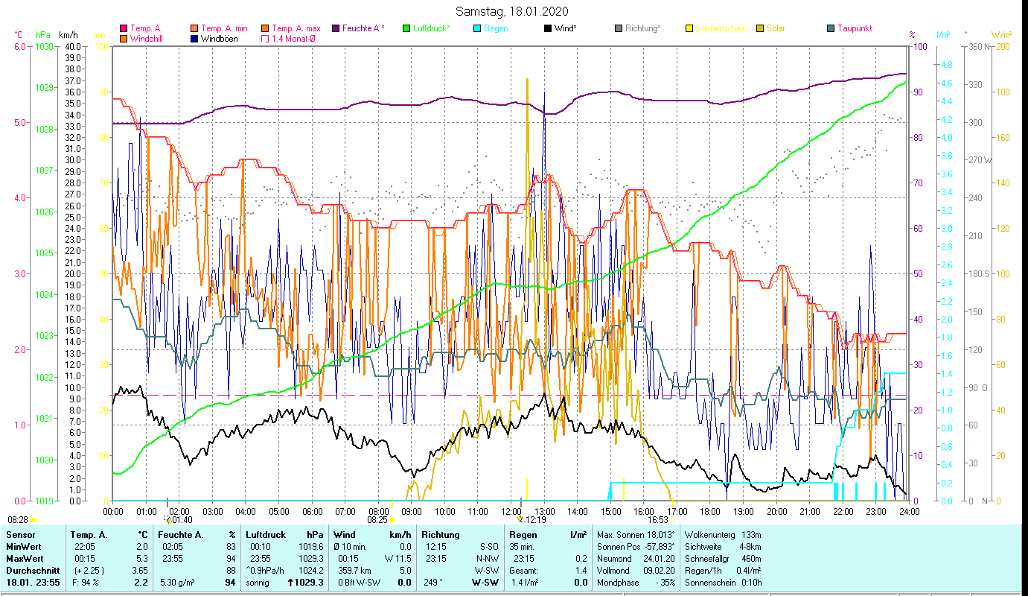This screenshot has width=1028, height=596.
Task: Click the Temp. A. legend color square
Action: [x=123, y=28]
